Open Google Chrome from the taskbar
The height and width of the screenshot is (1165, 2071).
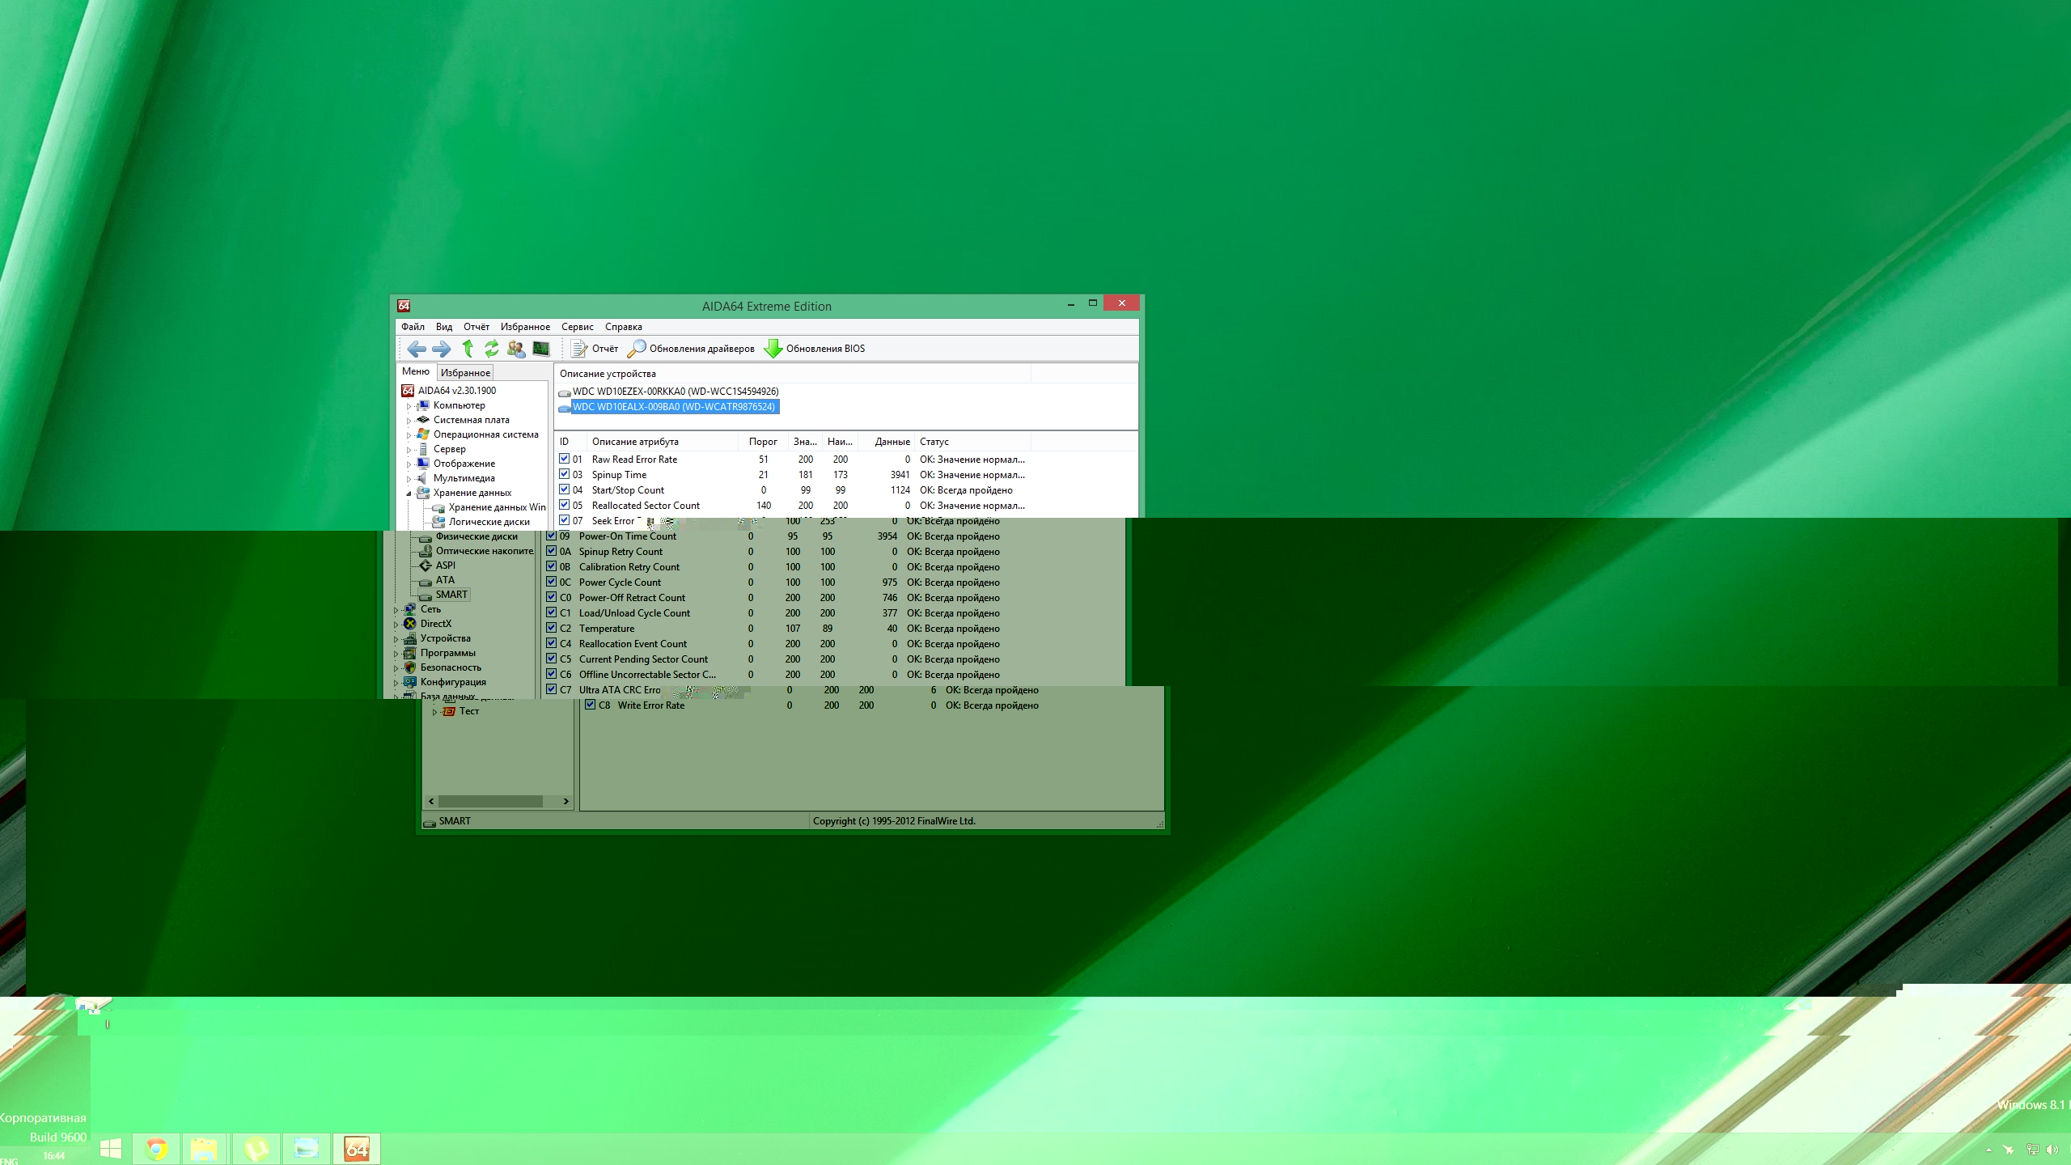pyautogui.click(x=156, y=1149)
